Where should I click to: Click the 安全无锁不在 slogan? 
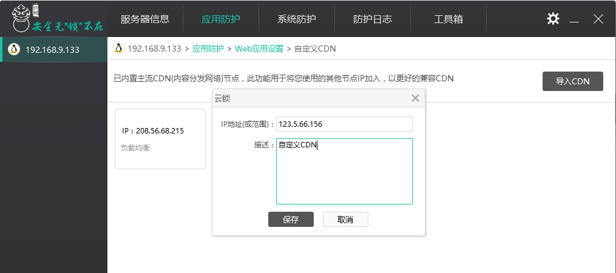(x=67, y=27)
